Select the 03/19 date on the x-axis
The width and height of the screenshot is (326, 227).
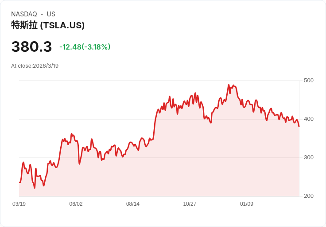19,204
